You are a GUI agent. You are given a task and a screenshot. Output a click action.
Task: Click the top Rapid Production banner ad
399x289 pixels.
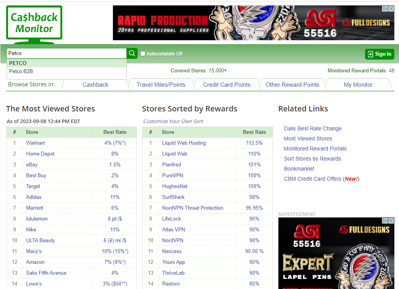[247, 23]
